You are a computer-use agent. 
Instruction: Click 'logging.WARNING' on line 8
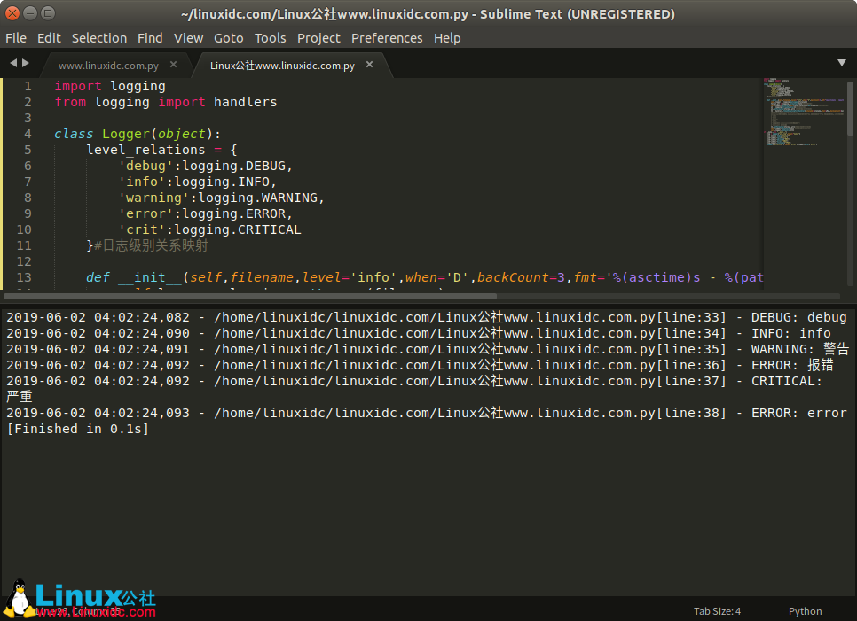(x=257, y=198)
